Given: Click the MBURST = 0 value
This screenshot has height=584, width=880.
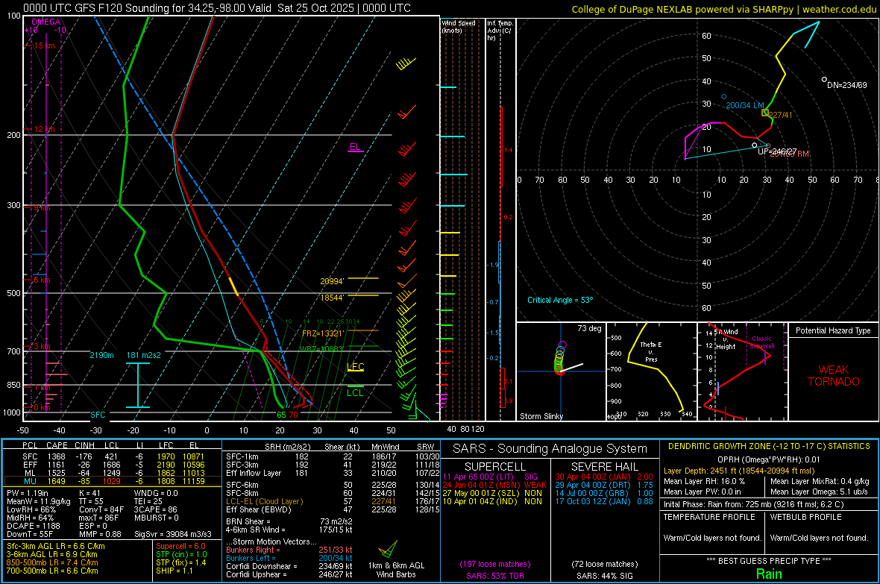Looking at the screenshot, I should pyautogui.click(x=156, y=518).
